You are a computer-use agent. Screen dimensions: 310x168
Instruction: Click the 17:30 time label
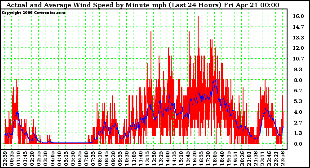coord(208,159)
